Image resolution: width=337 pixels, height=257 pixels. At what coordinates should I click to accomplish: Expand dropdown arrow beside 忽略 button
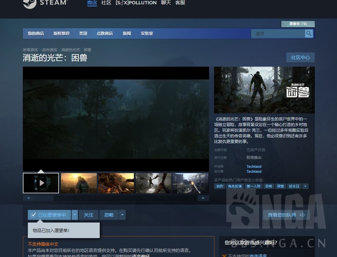[122, 215]
